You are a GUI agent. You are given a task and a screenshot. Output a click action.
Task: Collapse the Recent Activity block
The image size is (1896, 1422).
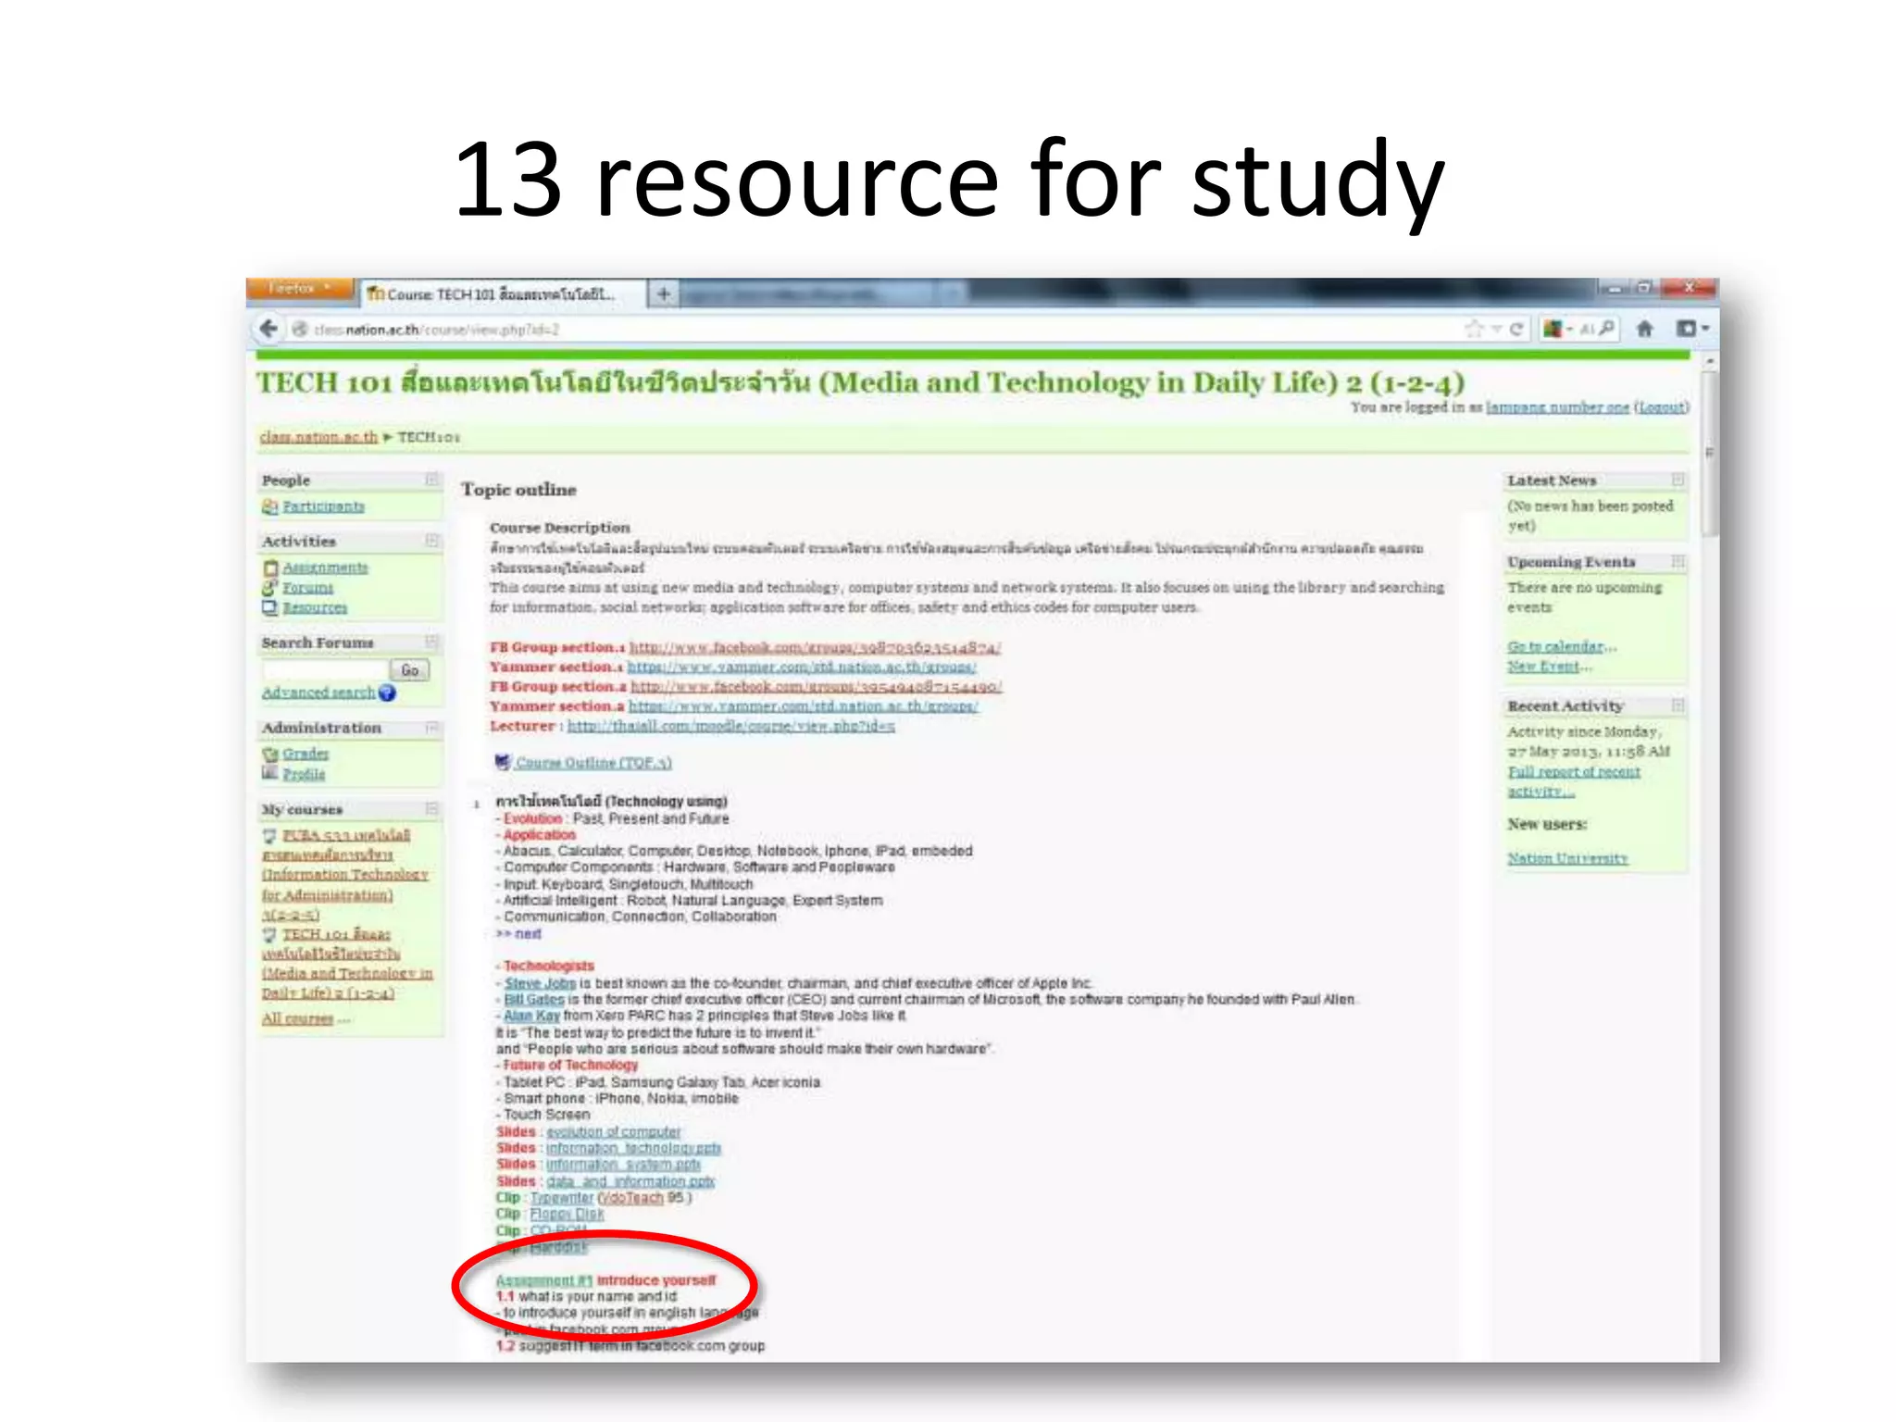1678,705
